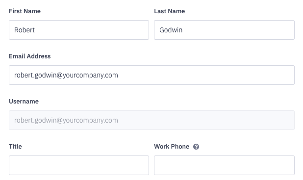Click the "Title" label text
Viewport: 303px width, 180px height.
pyautogui.click(x=15, y=146)
